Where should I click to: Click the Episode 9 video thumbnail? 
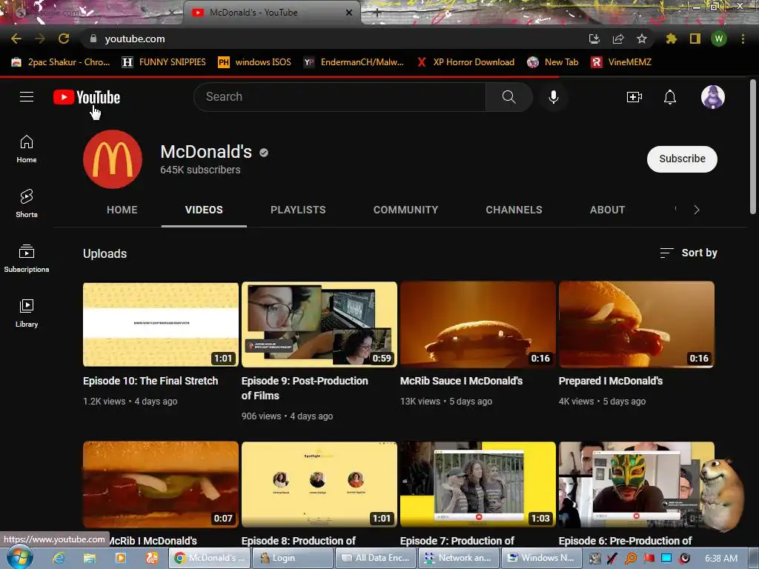coord(319,325)
